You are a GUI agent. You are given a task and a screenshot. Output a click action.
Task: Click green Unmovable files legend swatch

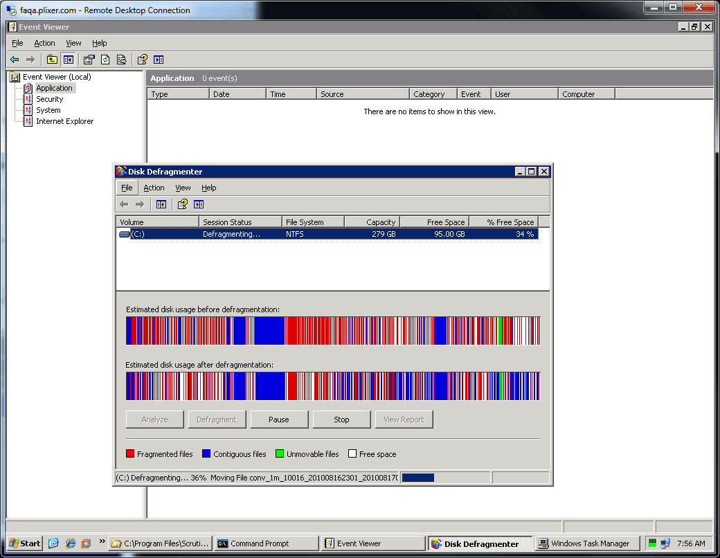tap(280, 453)
